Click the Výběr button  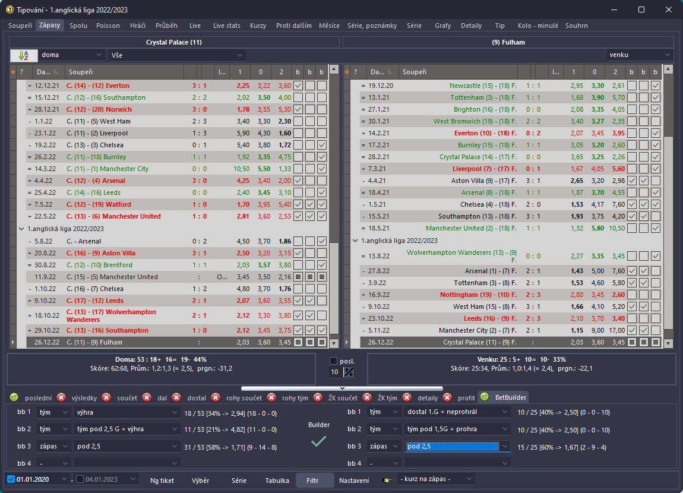point(200,481)
